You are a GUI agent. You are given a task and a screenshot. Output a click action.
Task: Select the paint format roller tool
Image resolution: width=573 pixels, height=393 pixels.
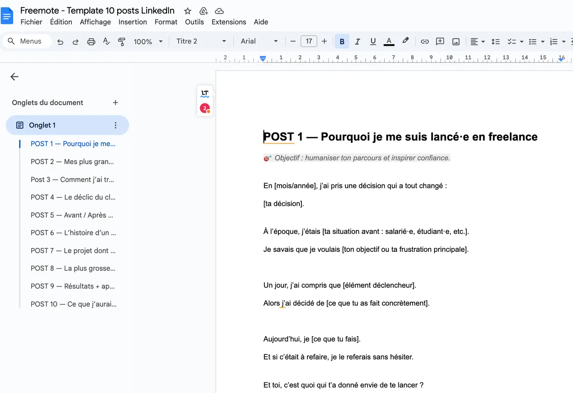(x=121, y=42)
